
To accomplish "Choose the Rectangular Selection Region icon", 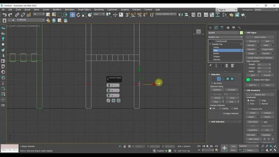I will 60,15.
